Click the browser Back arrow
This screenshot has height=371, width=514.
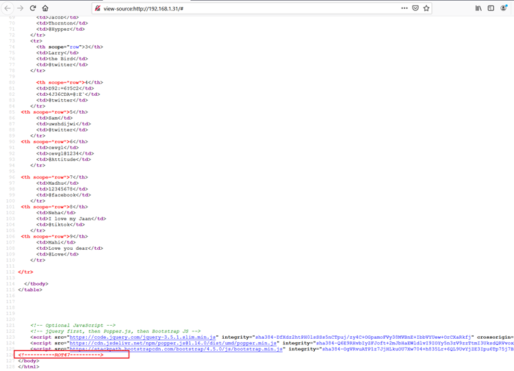click(8, 8)
